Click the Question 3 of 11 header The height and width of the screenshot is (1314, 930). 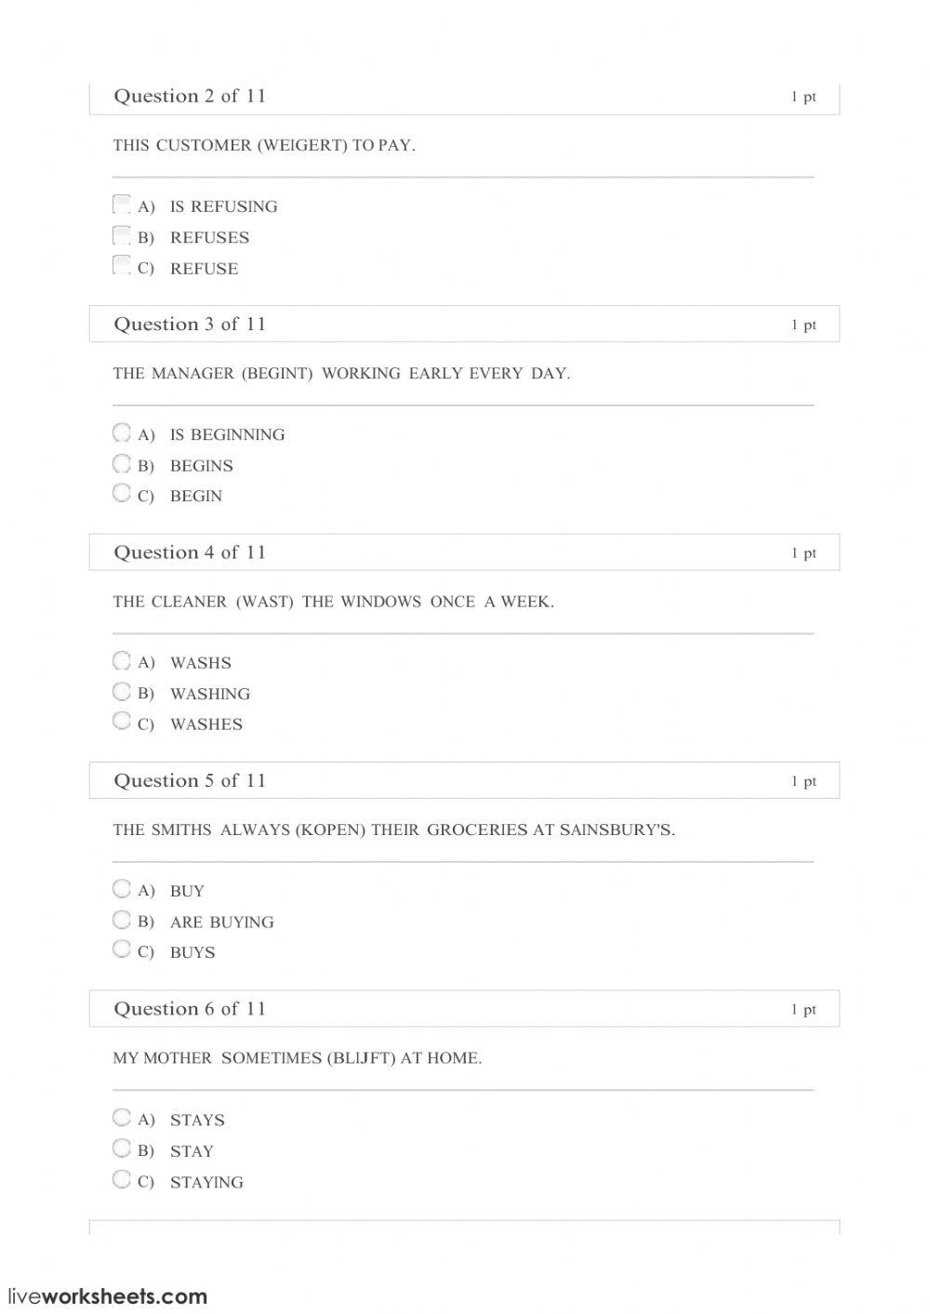[190, 325]
